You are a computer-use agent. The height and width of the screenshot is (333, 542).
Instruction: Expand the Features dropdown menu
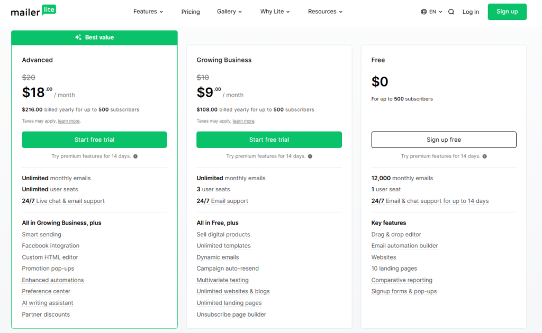click(148, 12)
